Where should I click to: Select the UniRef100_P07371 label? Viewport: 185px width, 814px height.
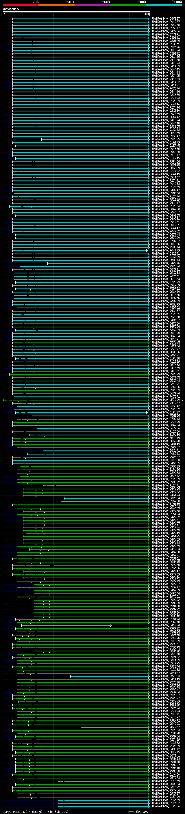pyautogui.click(x=166, y=396)
